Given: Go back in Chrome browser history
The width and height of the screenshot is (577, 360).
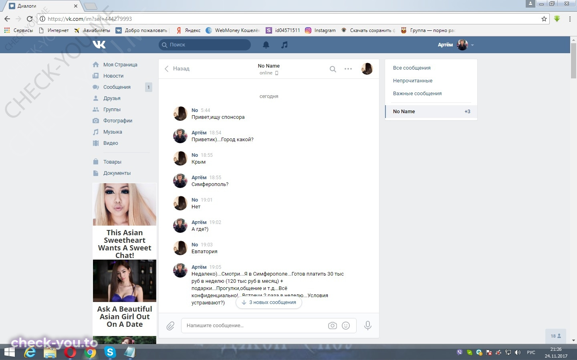Looking at the screenshot, I should (x=7, y=19).
